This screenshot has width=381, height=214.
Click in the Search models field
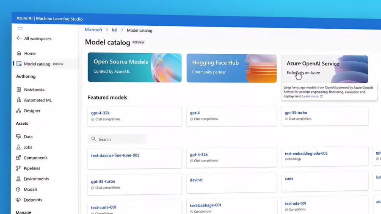coord(117,139)
